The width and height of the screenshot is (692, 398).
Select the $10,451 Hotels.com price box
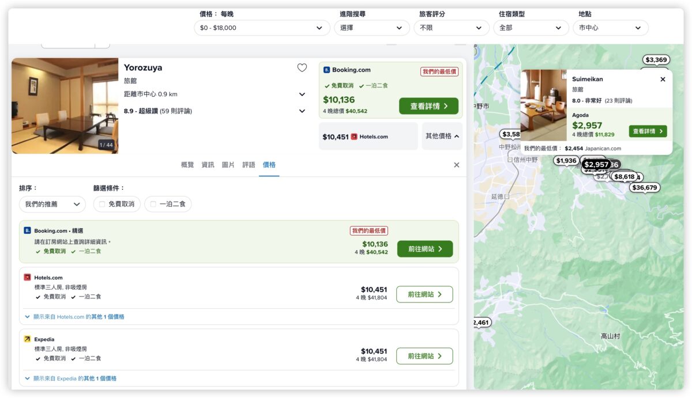pyautogui.click(x=368, y=137)
